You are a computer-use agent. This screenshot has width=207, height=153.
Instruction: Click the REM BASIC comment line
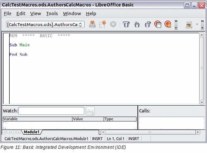[x=40, y=36]
